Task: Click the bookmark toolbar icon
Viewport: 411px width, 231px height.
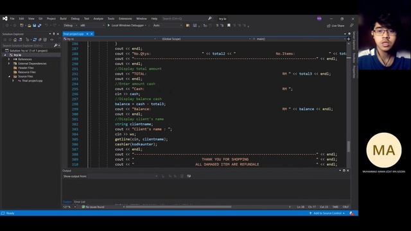Action: click(x=229, y=26)
